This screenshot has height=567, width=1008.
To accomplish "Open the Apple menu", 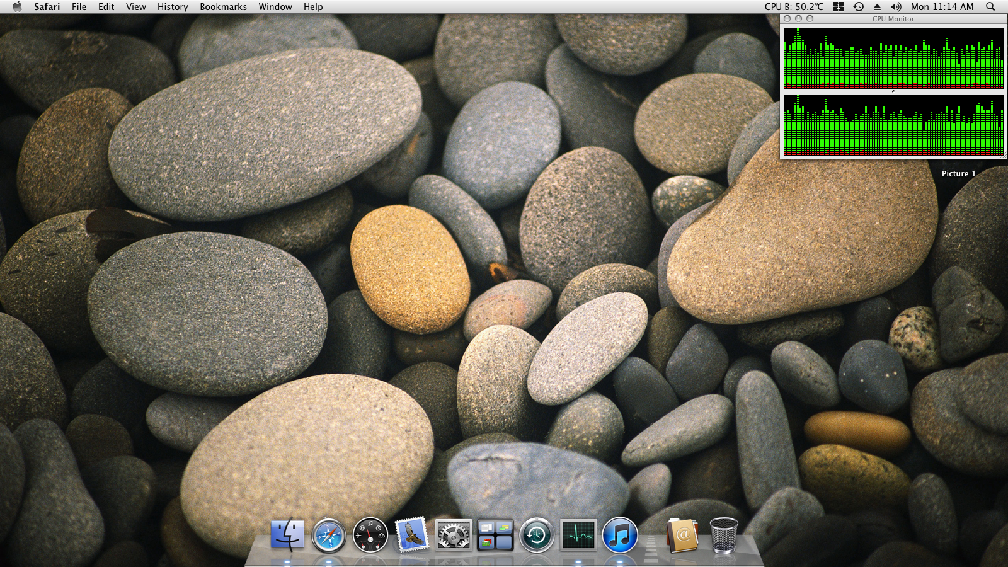I will pyautogui.click(x=17, y=7).
